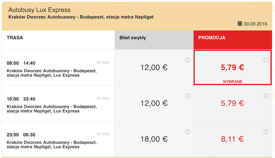
Task: Choose 12,00 € regular ticket at 16:00
Action: (154, 103)
